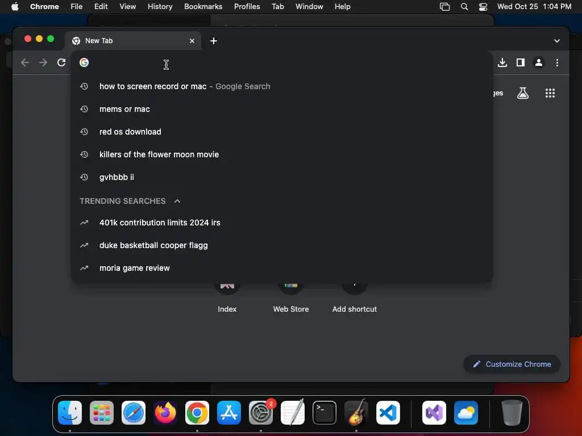Viewport: 582px width, 436px height.
Task: Open the profile avatar icon
Action: tap(539, 62)
